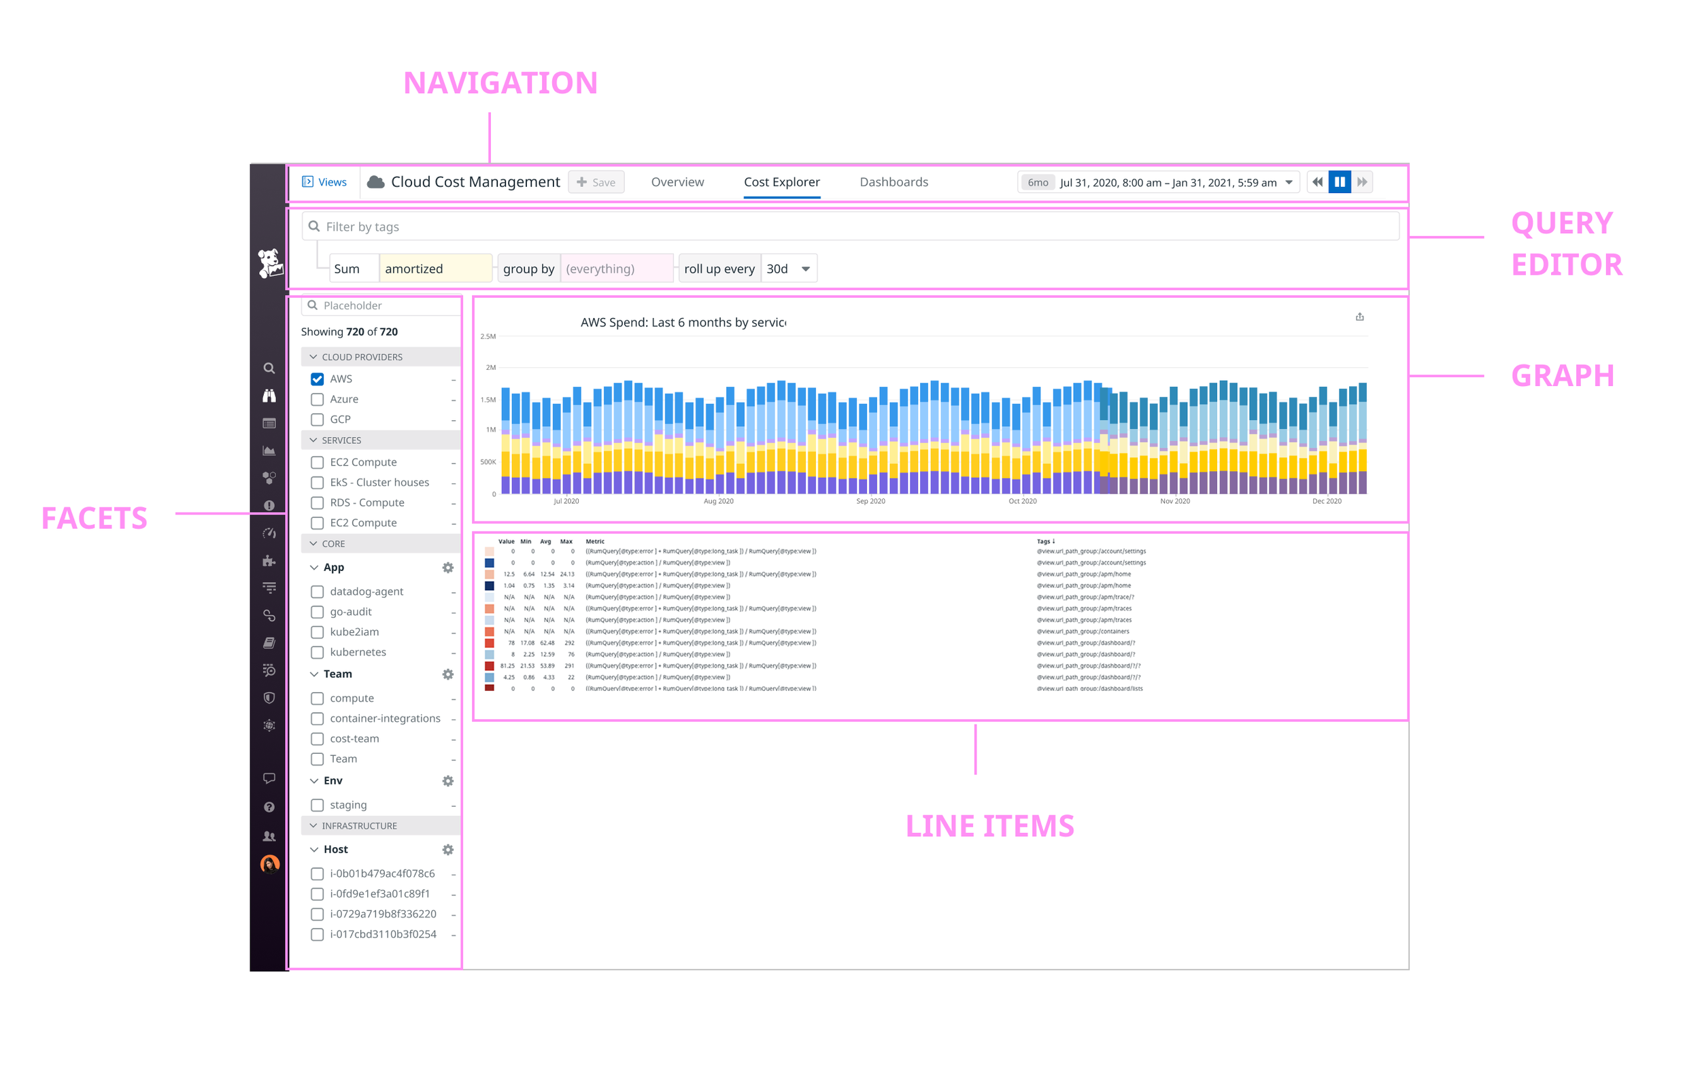Viewport: 1700px width, 1070px height.
Task: Open the events list sidebar icon
Action: click(269, 424)
